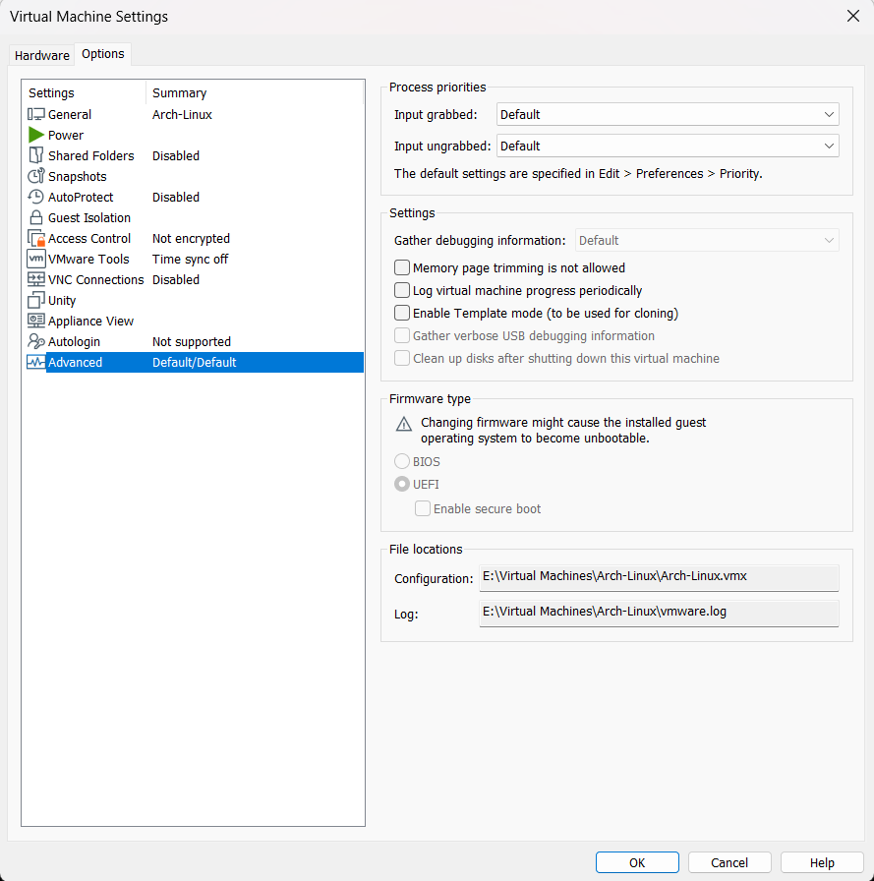Viewport: 874px width, 881px height.
Task: Toggle Enable Template mode checkbox
Action: (x=402, y=313)
